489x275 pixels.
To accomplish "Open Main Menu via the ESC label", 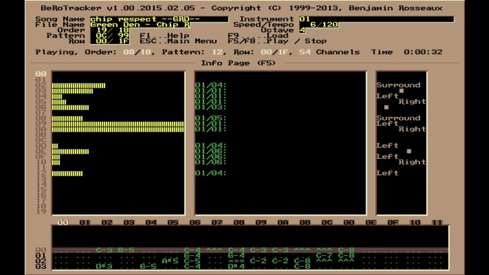I will tap(178, 41).
